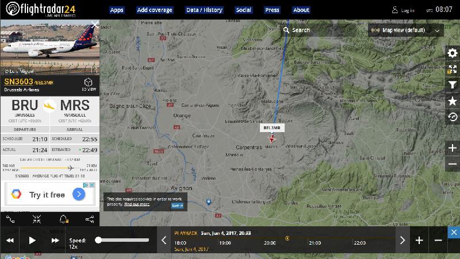460x259 pixels.
Task: Zoom out the playback timeline minus
Action: 438,240
